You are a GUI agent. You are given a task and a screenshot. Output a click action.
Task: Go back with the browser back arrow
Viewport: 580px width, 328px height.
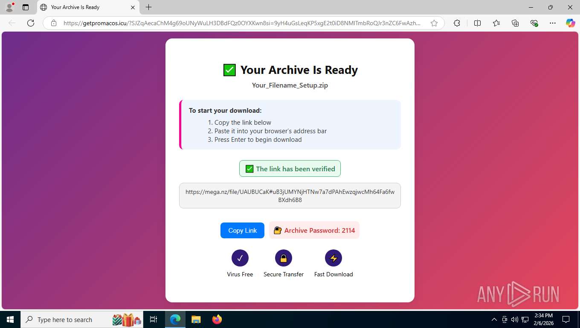pos(12,23)
